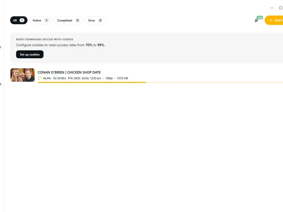
Task: Open the Conan O'Brien video thumbnail
Action: [x=22, y=75]
